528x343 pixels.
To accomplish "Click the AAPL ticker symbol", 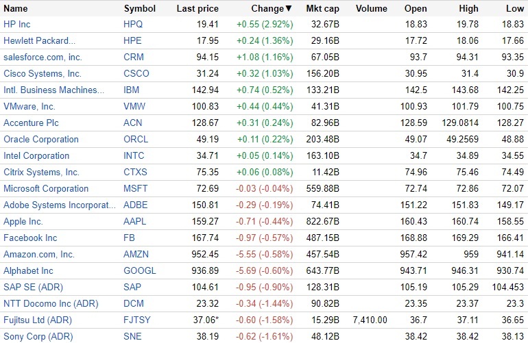I will [x=135, y=221].
